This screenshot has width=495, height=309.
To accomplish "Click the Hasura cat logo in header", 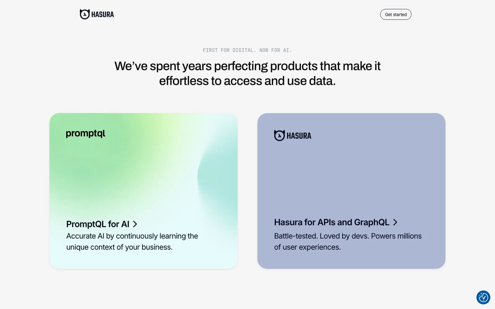I will point(84,14).
